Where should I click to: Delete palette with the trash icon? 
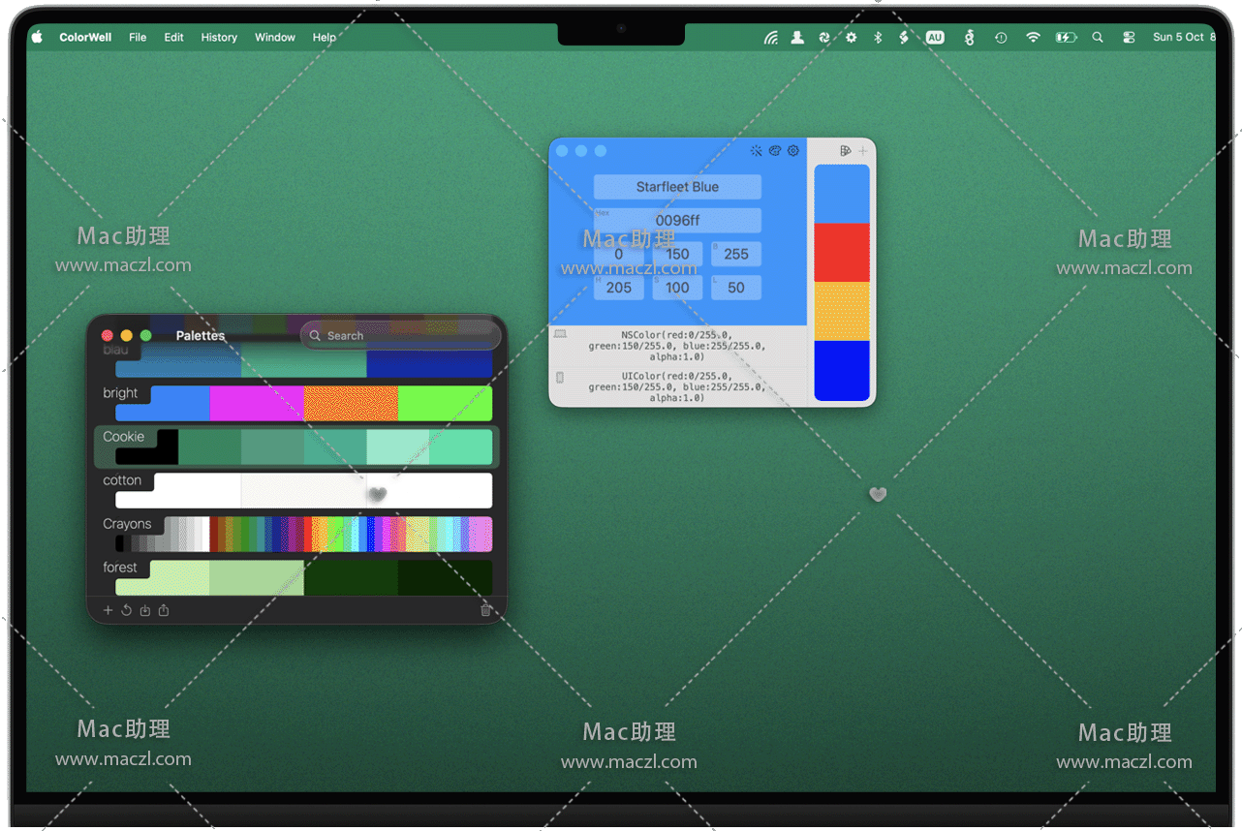(x=485, y=610)
